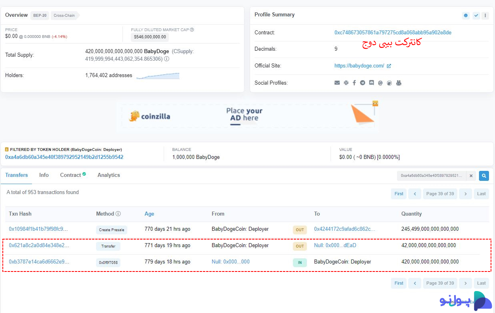Click the Method column help icon
The width and height of the screenshot is (495, 313).
pos(118,214)
